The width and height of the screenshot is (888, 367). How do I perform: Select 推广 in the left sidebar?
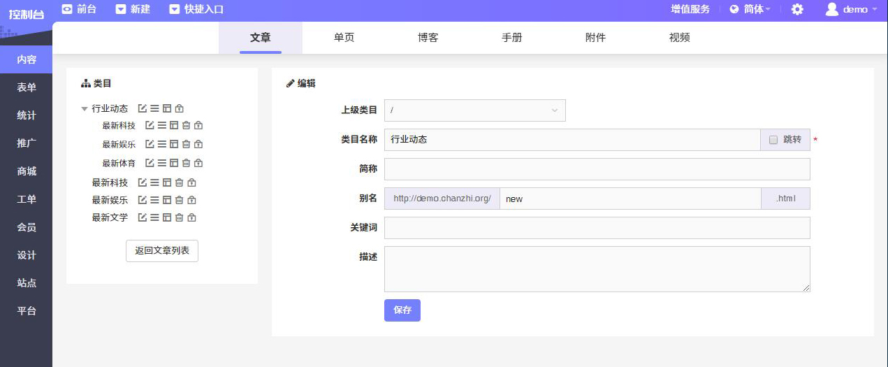26,143
